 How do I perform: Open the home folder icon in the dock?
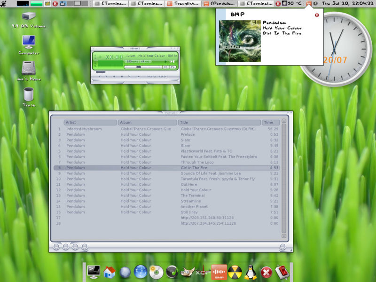click(110, 273)
